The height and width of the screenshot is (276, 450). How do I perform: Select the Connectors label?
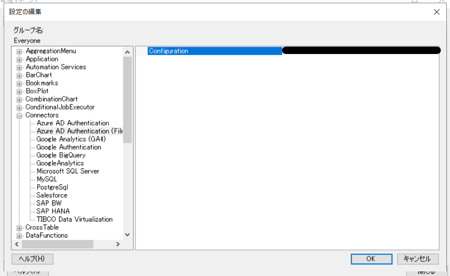tap(42, 115)
